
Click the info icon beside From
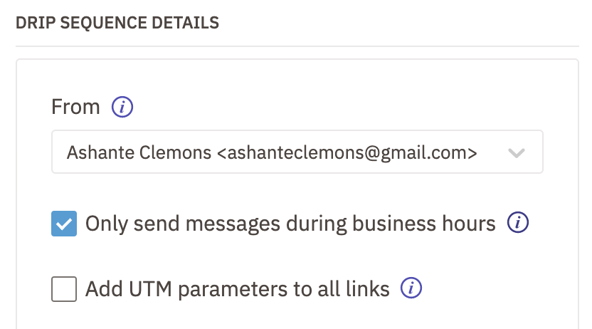coord(122,107)
